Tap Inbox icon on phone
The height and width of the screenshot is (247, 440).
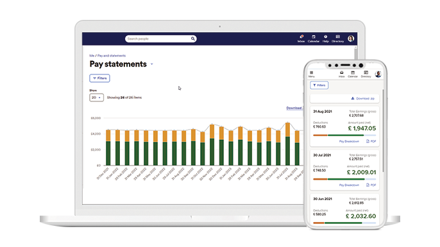point(341,74)
